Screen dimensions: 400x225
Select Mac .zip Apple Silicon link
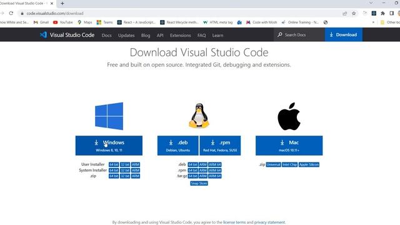point(309,164)
